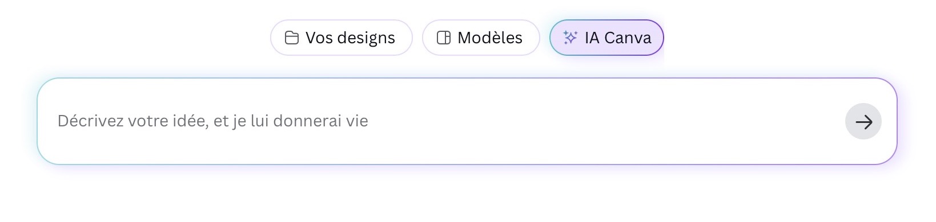Submit the prompt with the round arrow button
This screenshot has height=222, width=936.
pyautogui.click(x=863, y=121)
